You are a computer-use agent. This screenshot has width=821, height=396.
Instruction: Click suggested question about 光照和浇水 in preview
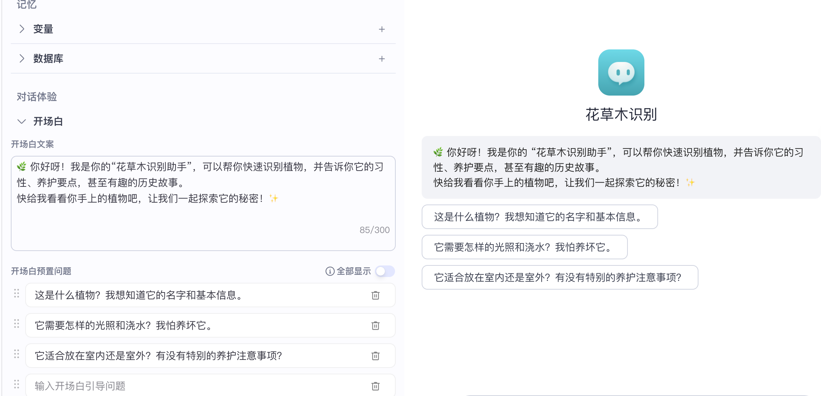click(524, 247)
